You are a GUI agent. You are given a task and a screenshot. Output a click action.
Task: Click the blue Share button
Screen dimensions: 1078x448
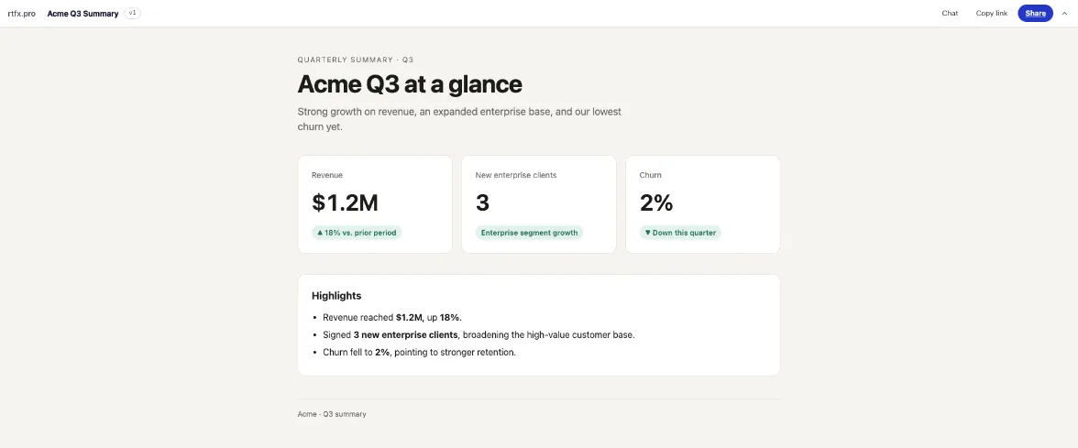point(1036,13)
